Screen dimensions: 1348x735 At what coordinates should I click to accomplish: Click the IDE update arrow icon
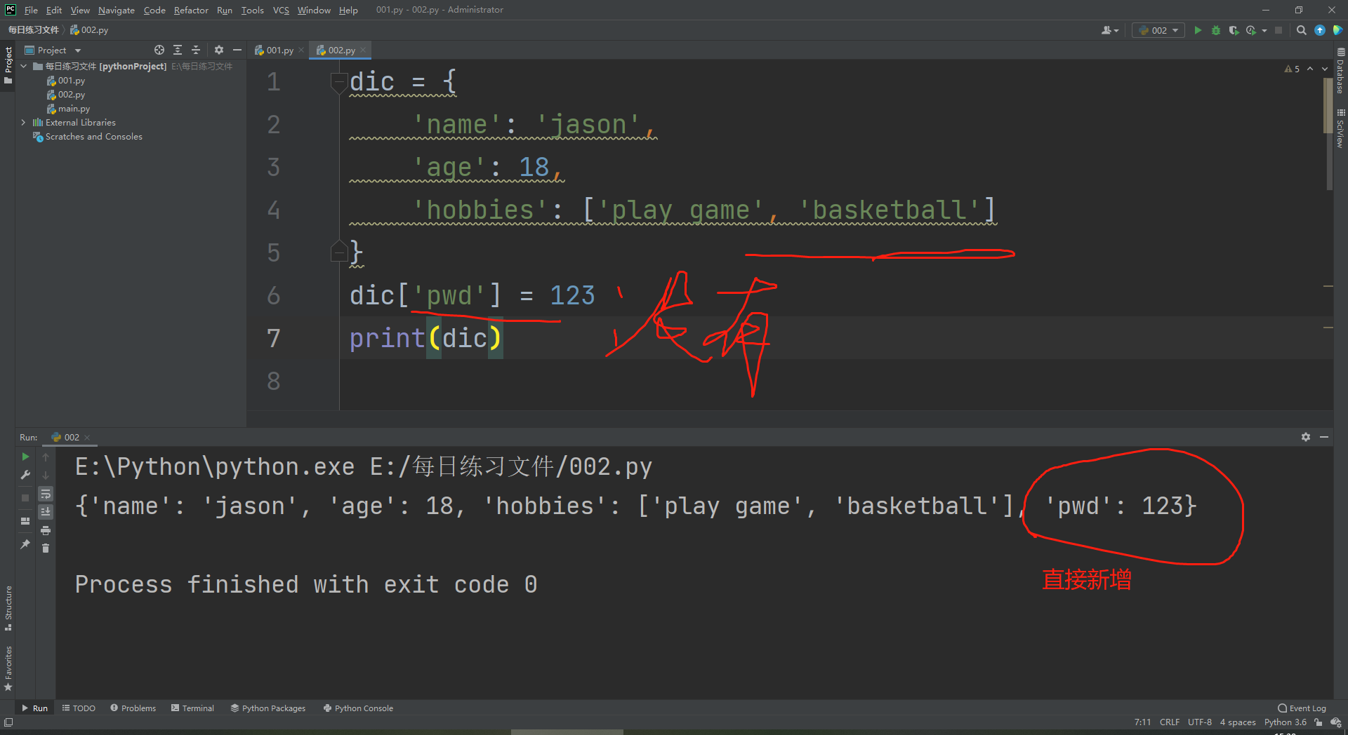1320,30
